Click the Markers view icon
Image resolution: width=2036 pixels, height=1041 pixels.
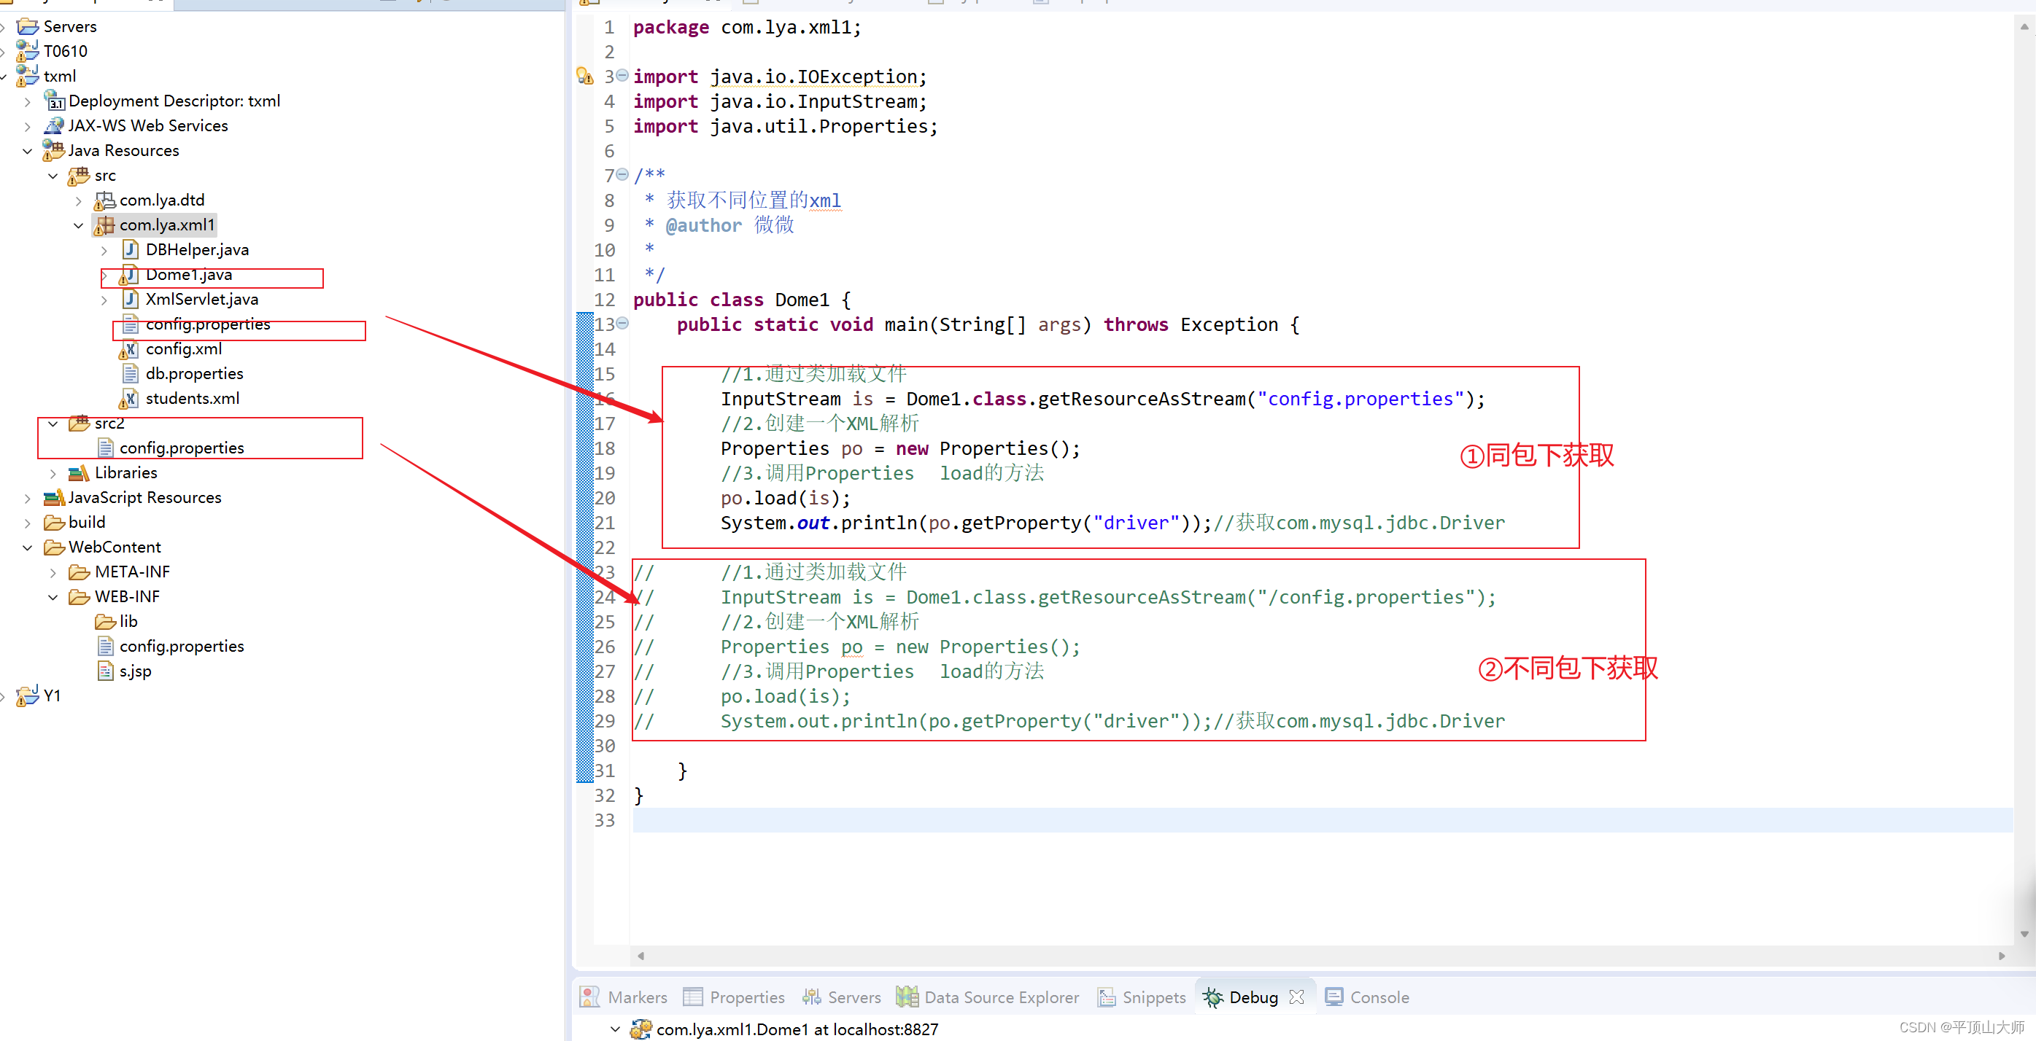click(589, 997)
